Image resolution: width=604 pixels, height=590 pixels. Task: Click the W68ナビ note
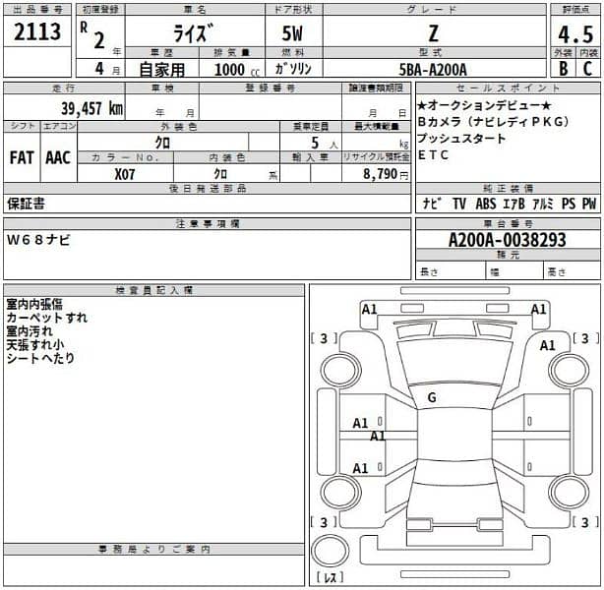pyautogui.click(x=38, y=240)
